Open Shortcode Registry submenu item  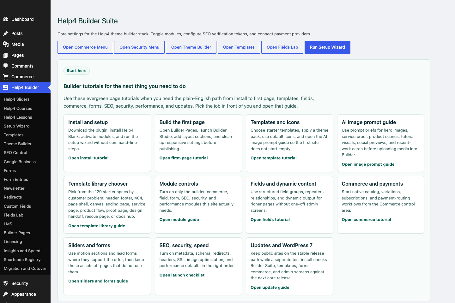(x=22, y=259)
